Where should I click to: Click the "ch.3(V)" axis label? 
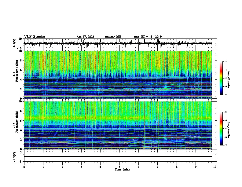(15, 157)
